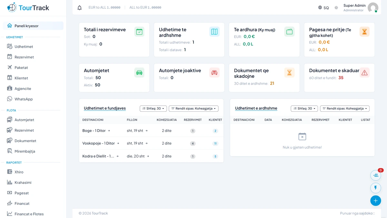The width and height of the screenshot is (387, 218).
Task: Go to Paneli kryesor
Action: pyautogui.click(x=33, y=26)
